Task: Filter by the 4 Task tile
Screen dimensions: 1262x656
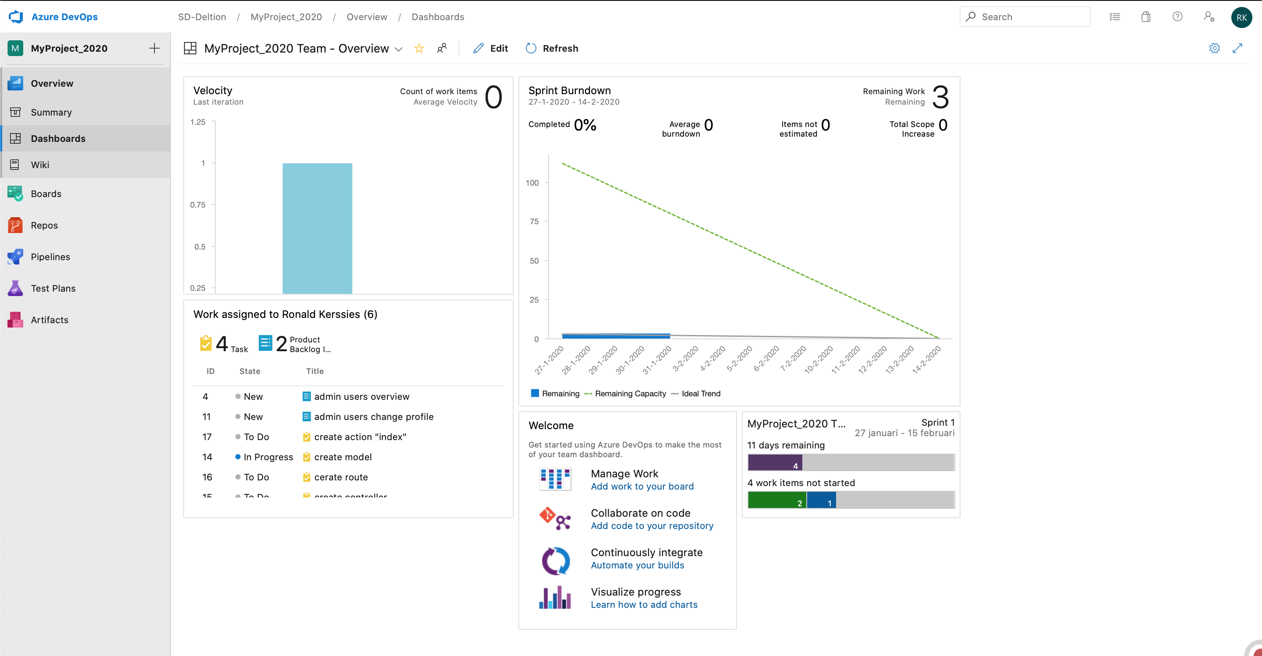Action: (x=224, y=344)
